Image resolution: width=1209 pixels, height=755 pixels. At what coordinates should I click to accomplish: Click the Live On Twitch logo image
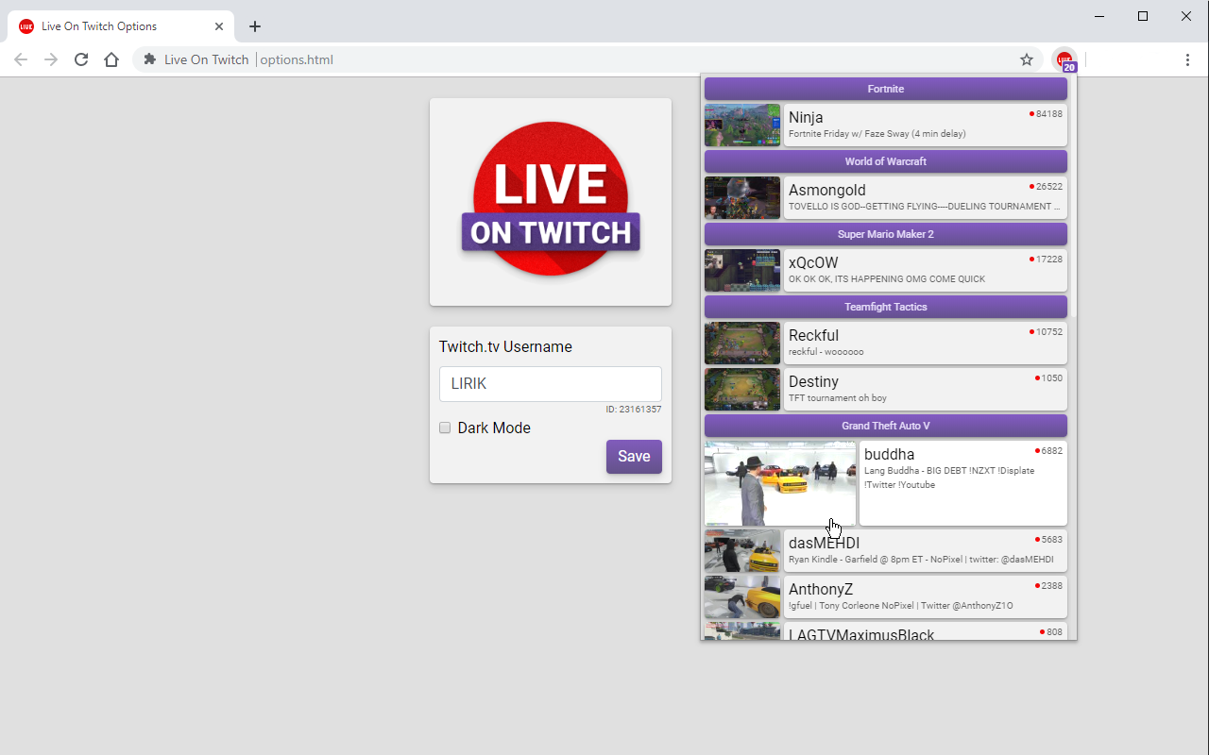tap(551, 201)
